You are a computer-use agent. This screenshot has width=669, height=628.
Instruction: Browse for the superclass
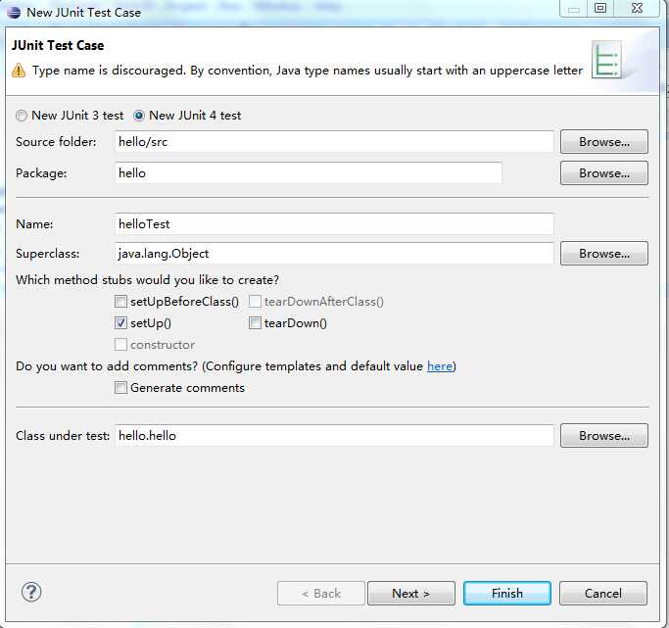click(x=604, y=254)
